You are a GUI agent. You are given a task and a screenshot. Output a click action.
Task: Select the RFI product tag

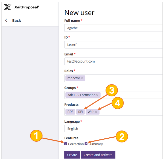(80, 112)
